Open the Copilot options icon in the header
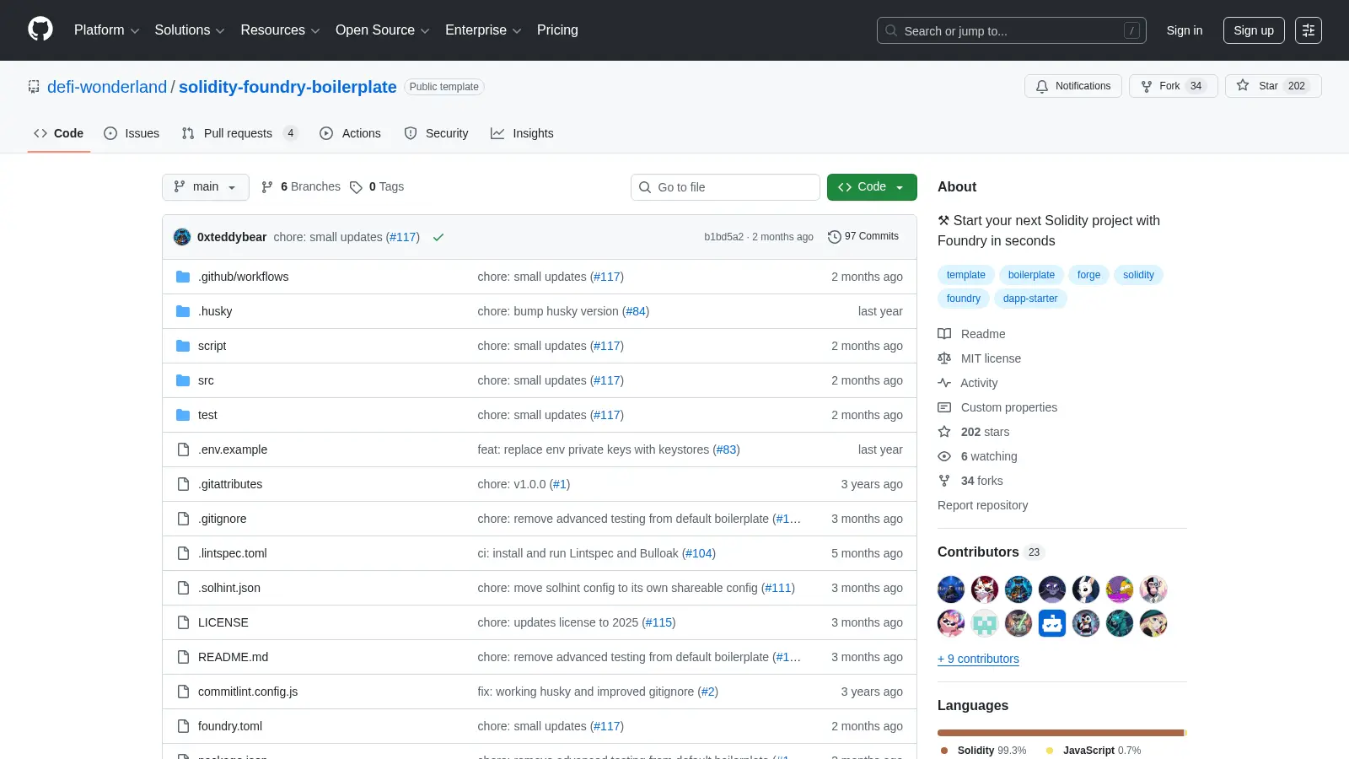This screenshot has width=1349, height=759. point(1309,30)
